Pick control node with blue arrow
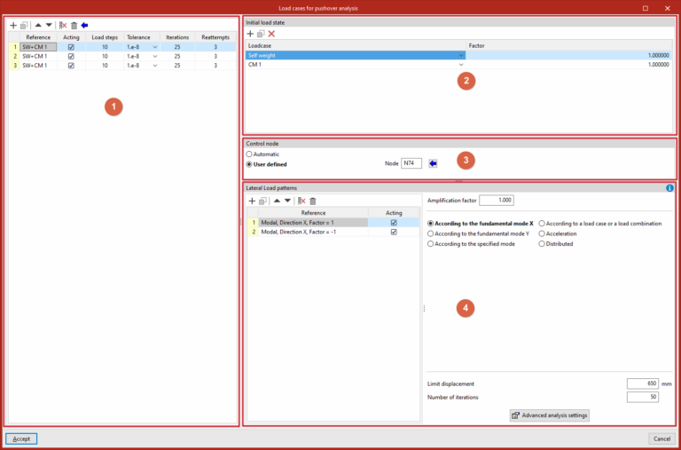This screenshot has width=681, height=450. [x=433, y=163]
